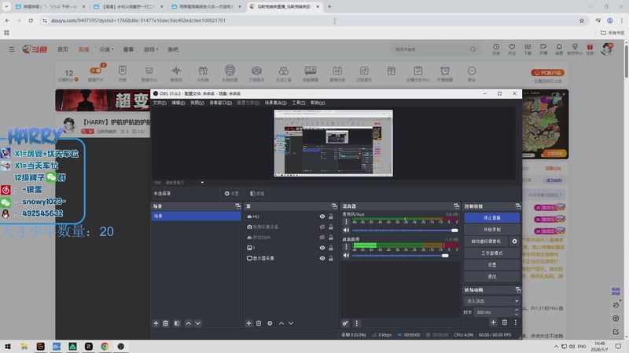Screen dimensions: 629x353
Task: Click 开始录制 start recording button
Action: pyautogui.click(x=492, y=229)
